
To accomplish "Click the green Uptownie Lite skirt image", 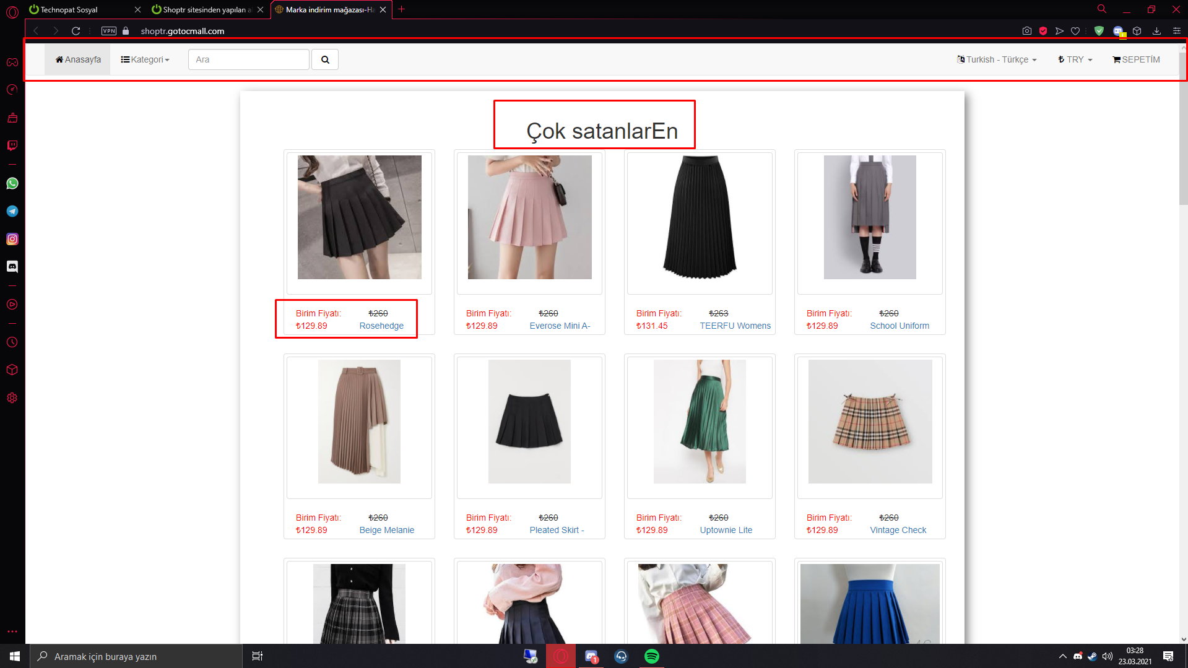I will pyautogui.click(x=700, y=422).
